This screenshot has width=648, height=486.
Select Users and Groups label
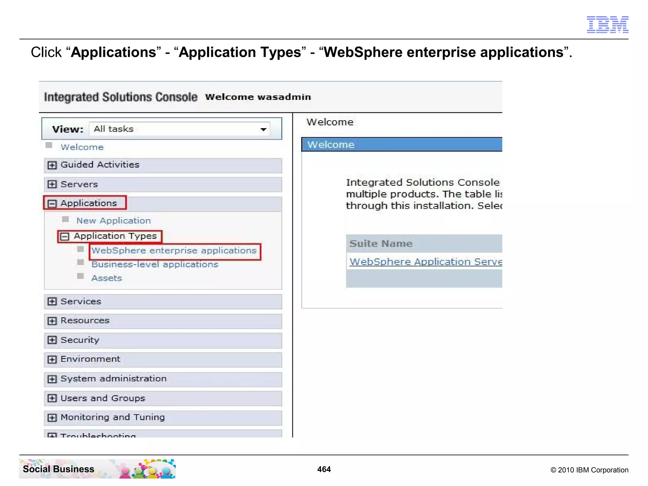(x=103, y=398)
